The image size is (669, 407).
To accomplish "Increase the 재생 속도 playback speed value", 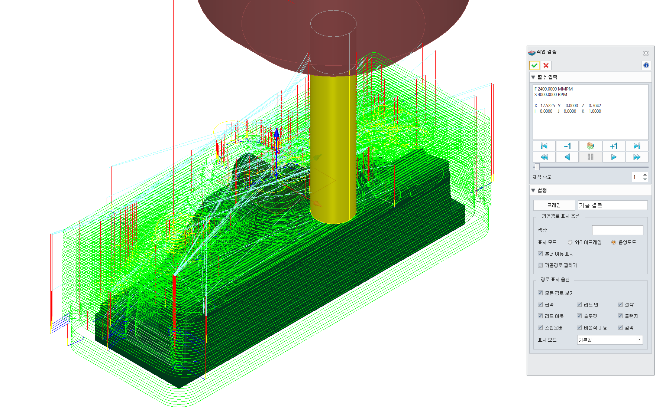I will pyautogui.click(x=645, y=175).
